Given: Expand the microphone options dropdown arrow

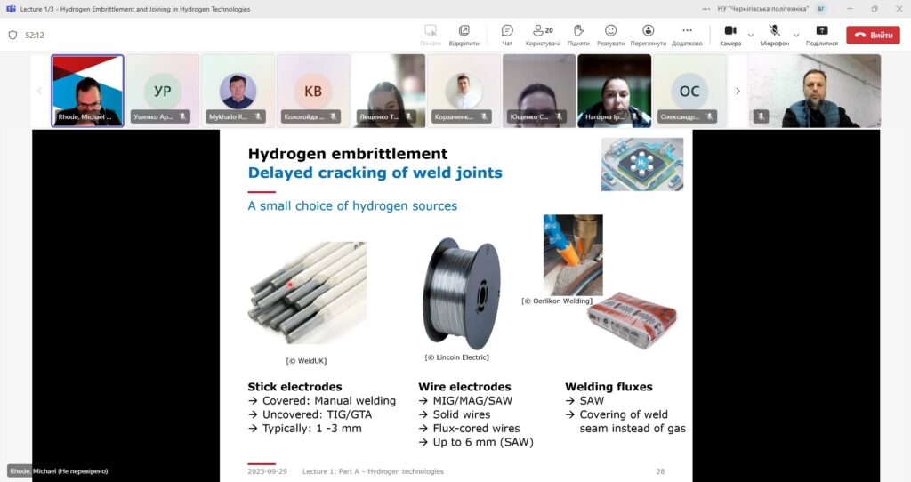Looking at the screenshot, I should pos(795,36).
